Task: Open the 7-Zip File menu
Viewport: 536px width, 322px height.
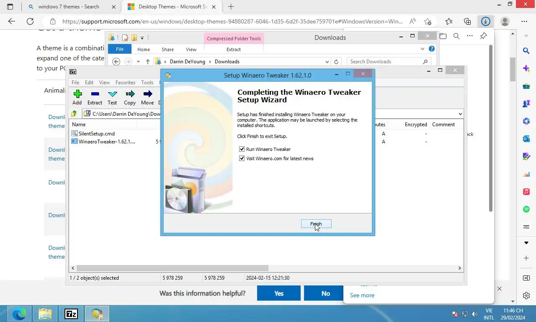Action: click(75, 83)
